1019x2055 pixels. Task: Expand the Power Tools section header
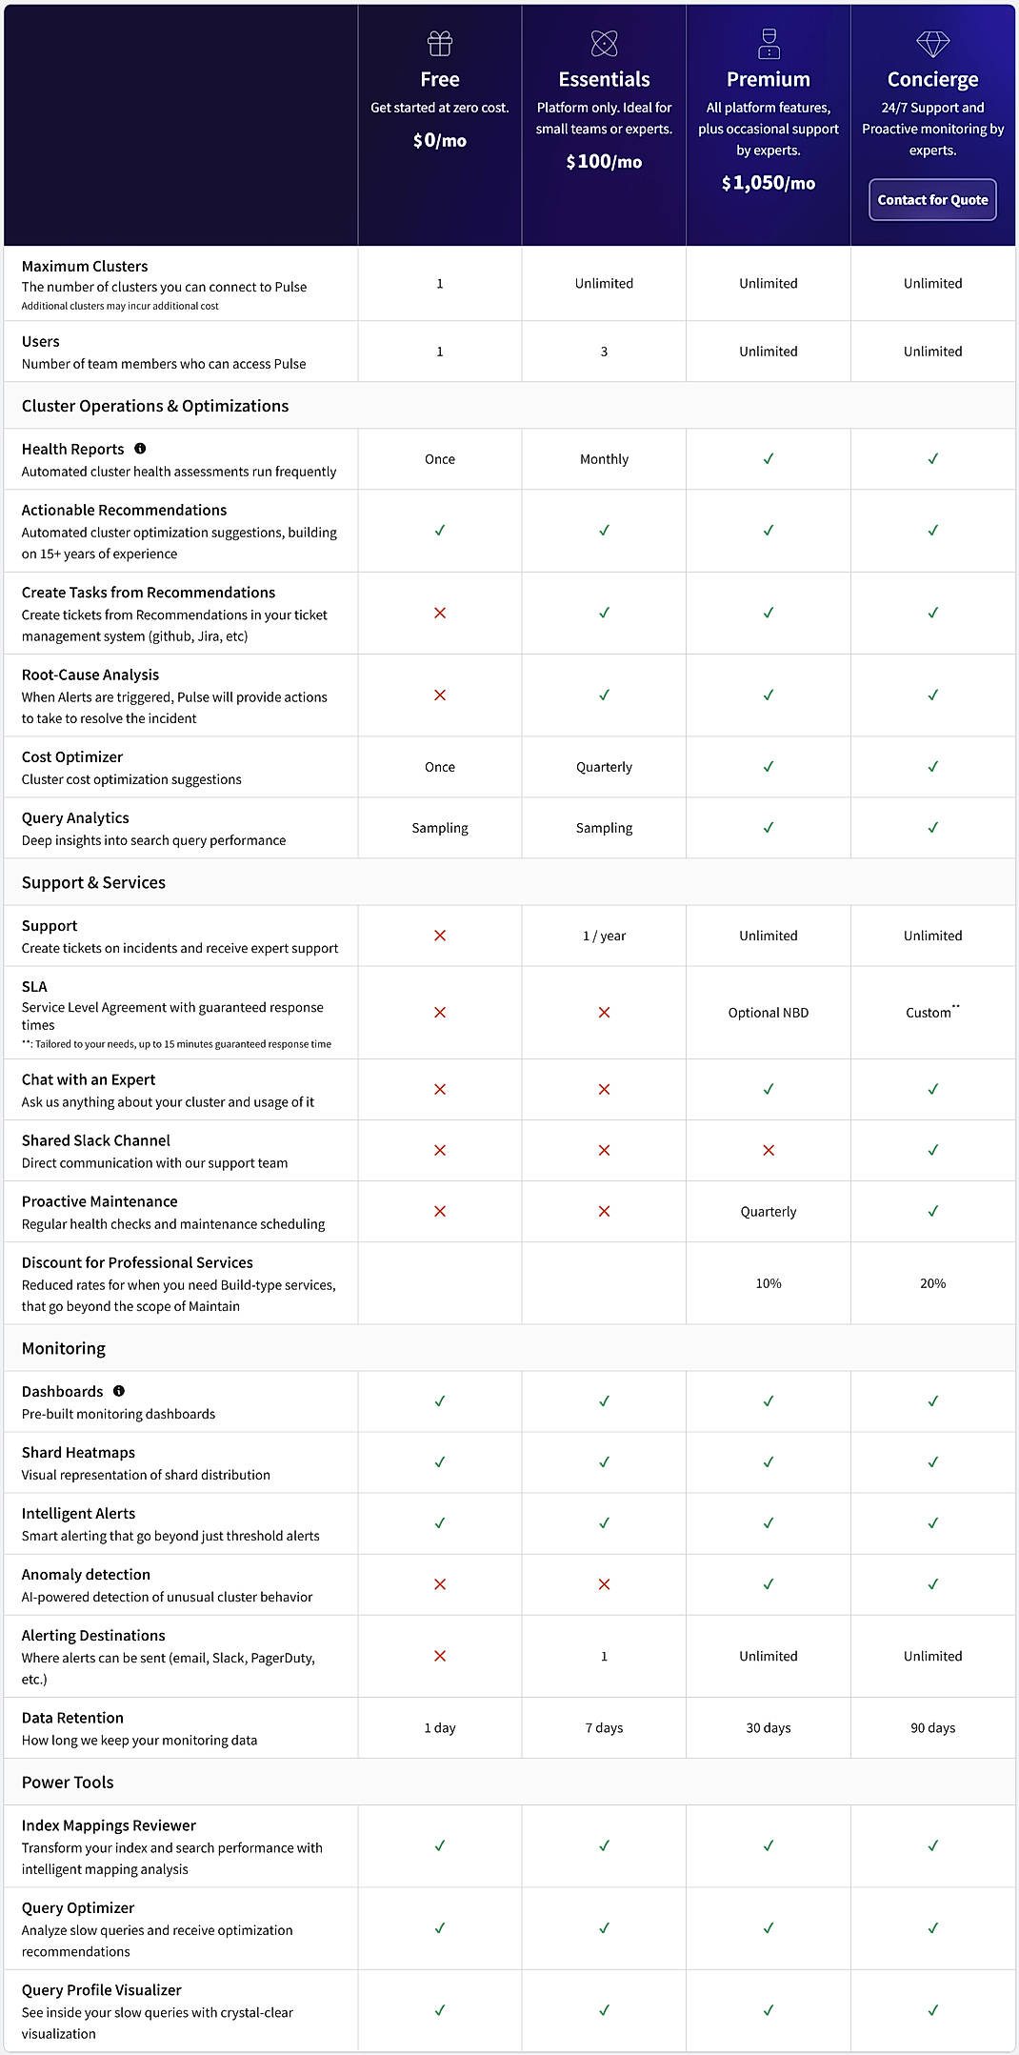(x=67, y=1781)
